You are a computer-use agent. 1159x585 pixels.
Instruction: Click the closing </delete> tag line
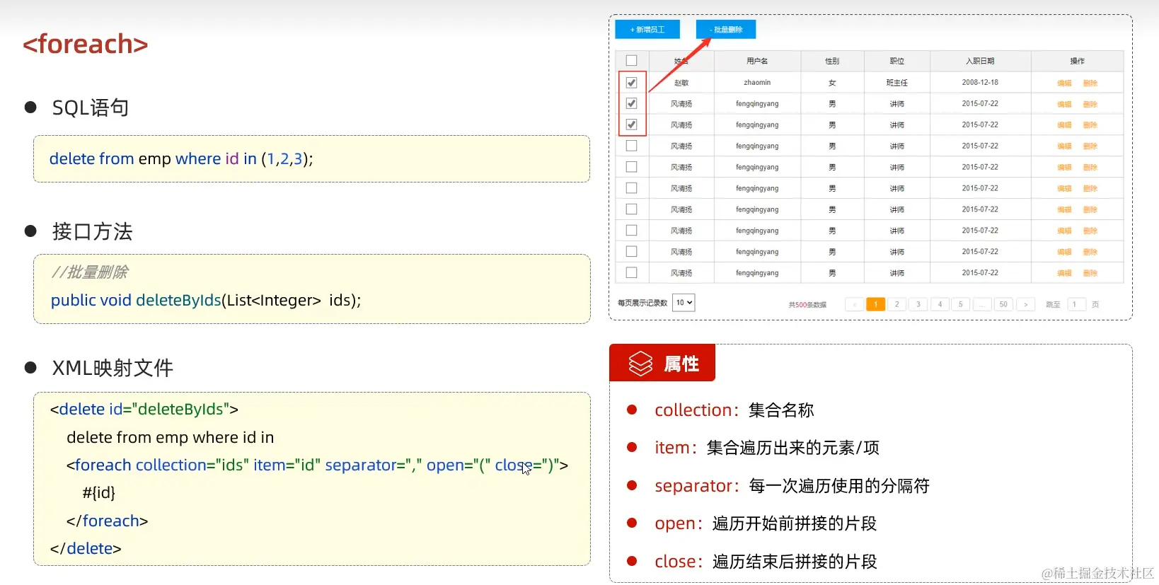(x=86, y=548)
